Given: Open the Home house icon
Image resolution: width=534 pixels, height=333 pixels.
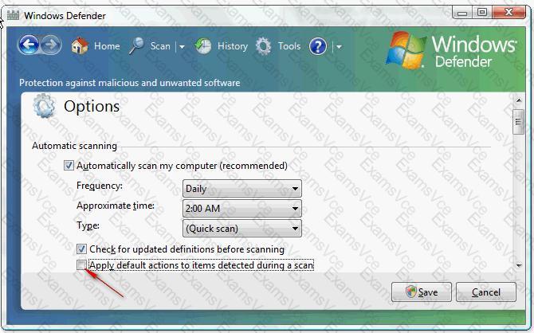Looking at the screenshot, I should pos(80,45).
